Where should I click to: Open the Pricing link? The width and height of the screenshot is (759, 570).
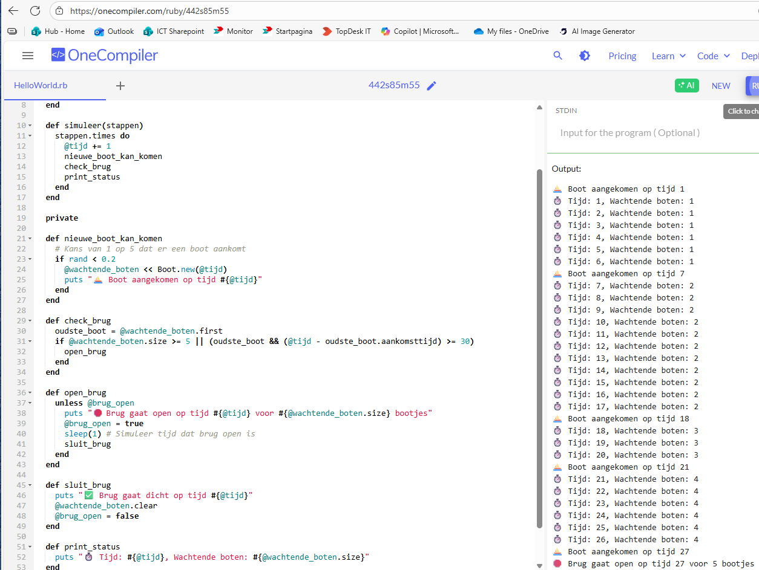pos(622,56)
